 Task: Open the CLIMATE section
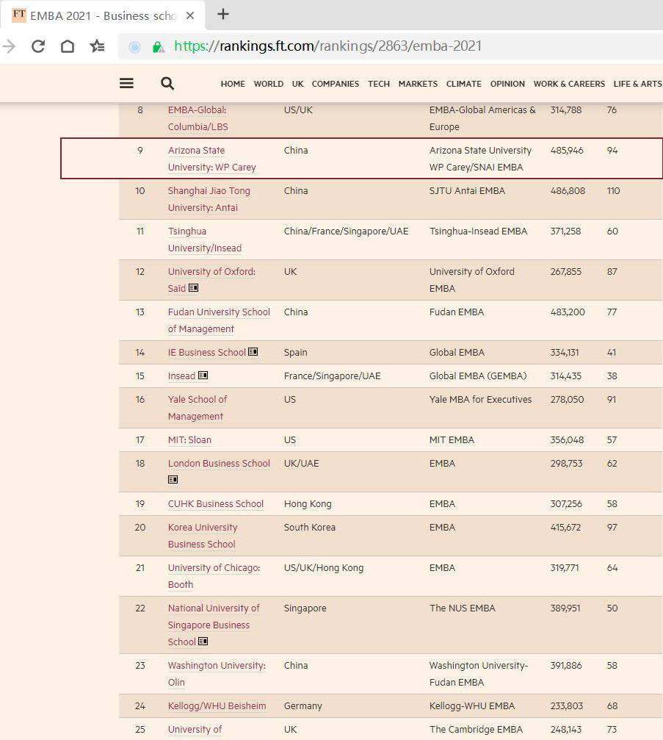(463, 84)
